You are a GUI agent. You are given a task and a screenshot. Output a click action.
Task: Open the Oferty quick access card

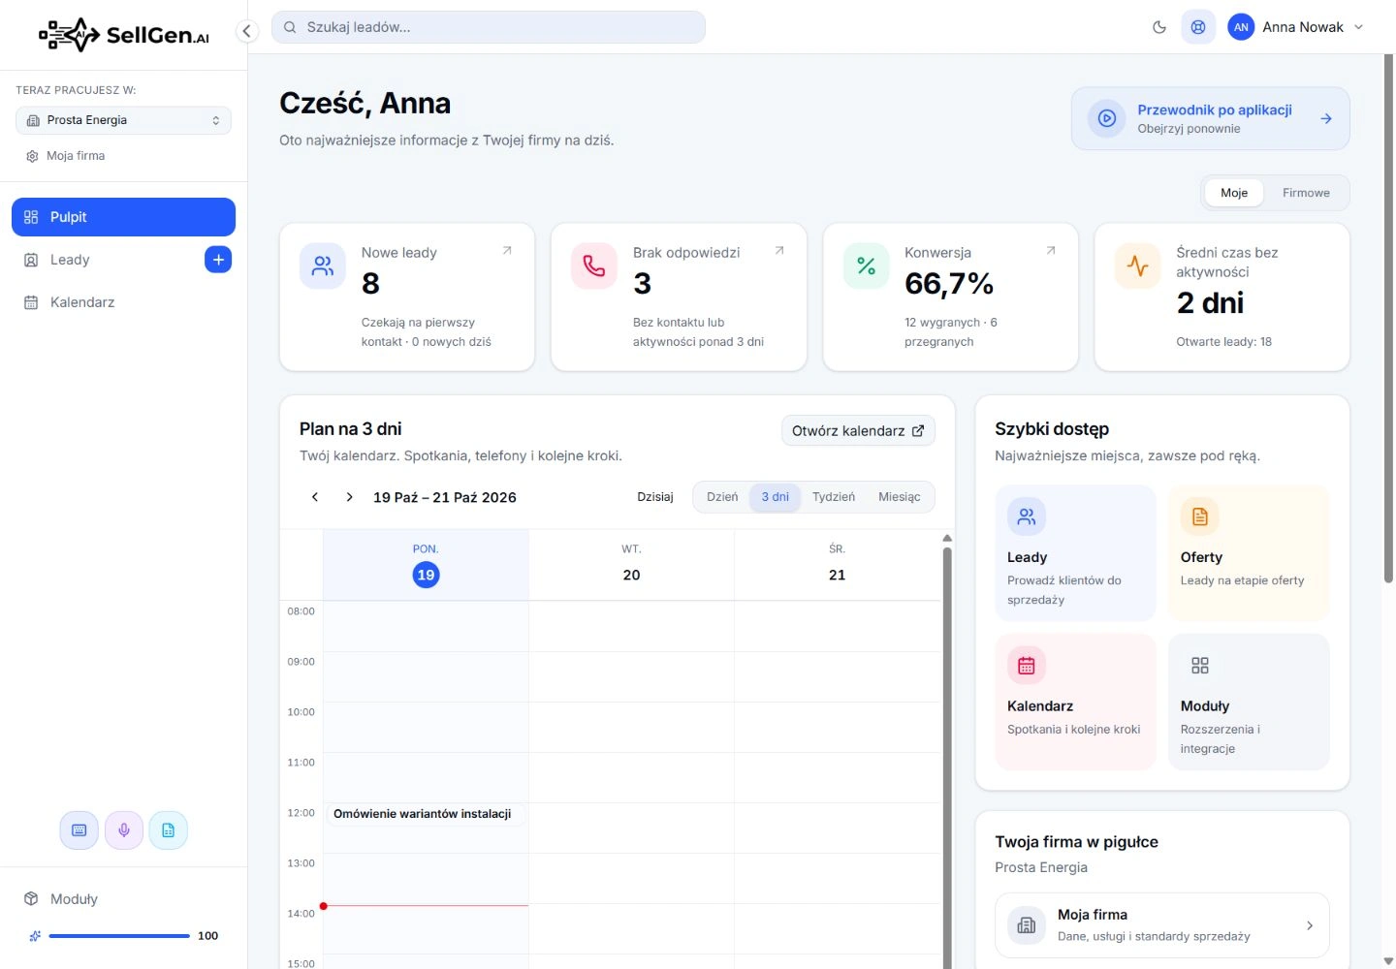point(1249,553)
